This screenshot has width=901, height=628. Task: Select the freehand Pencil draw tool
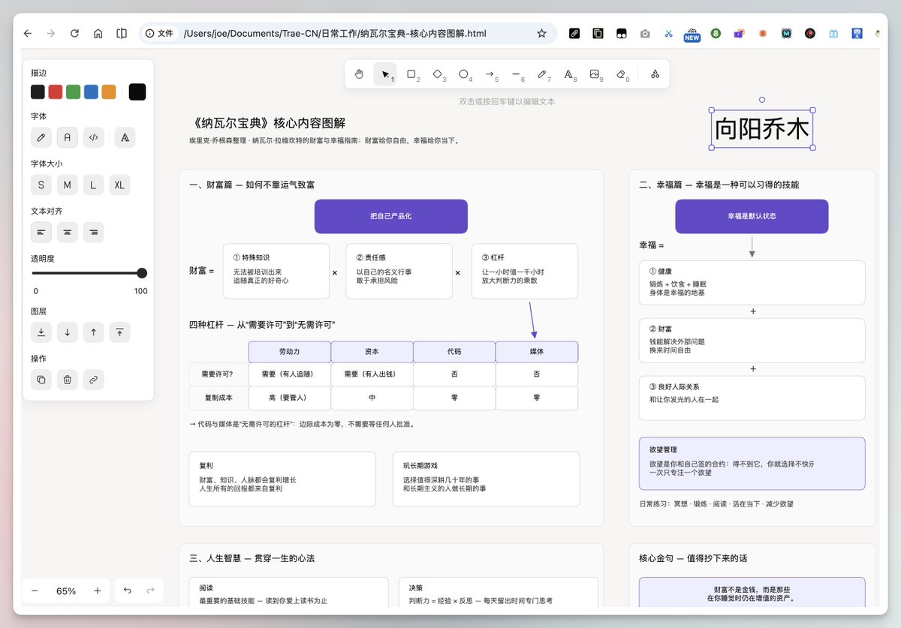click(x=542, y=74)
